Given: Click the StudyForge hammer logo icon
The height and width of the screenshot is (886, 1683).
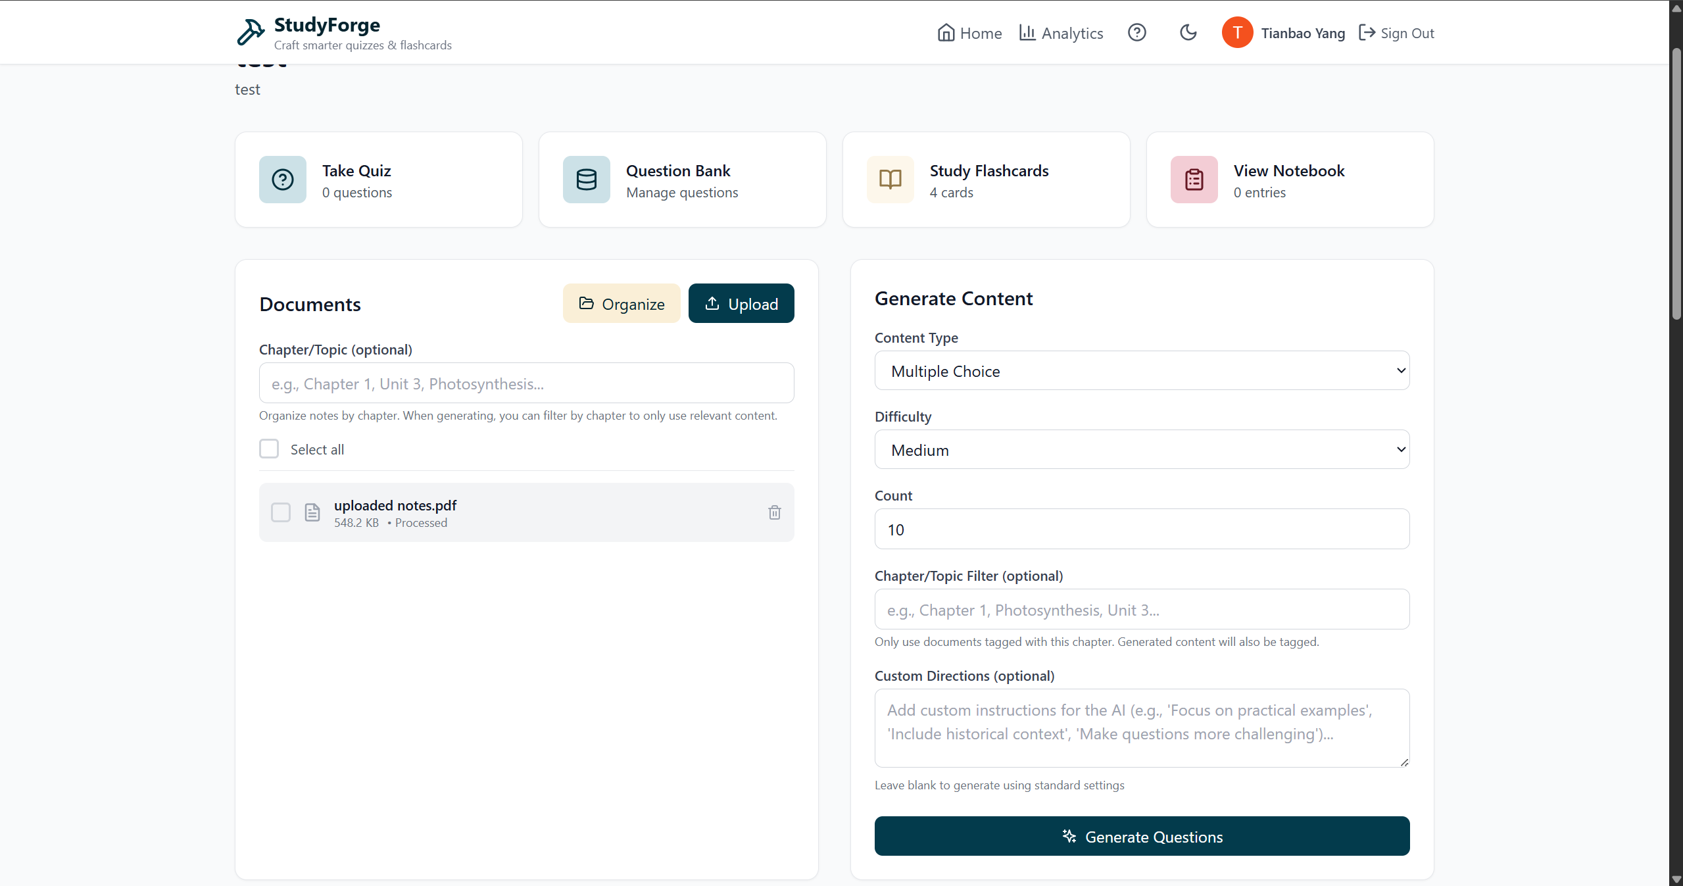Looking at the screenshot, I should pos(251,32).
